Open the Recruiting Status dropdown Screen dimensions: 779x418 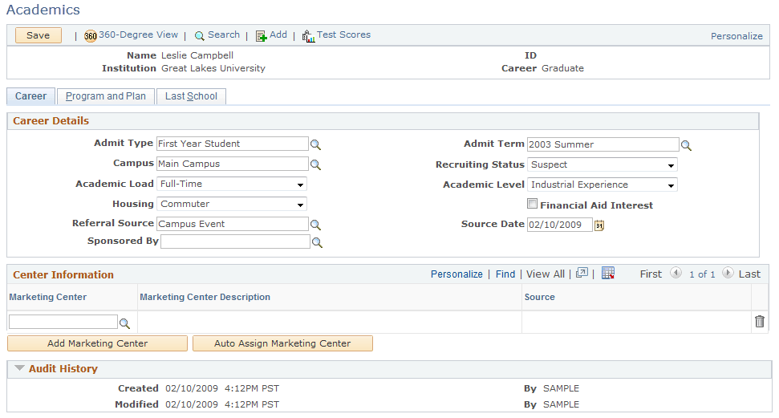603,164
